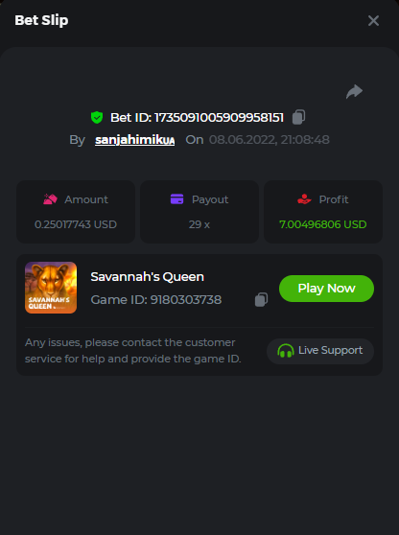The height and width of the screenshot is (535, 399).
Task: Click the 29 x payout value
Action: click(199, 224)
